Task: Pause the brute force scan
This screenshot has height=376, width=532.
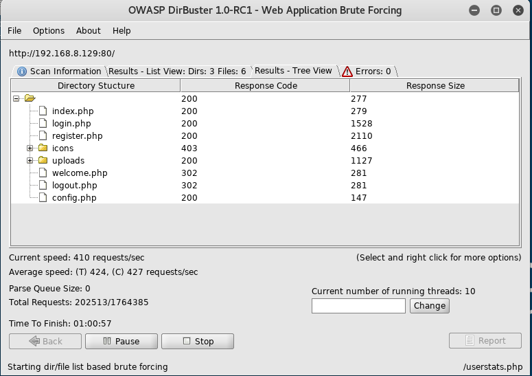Action: pos(121,341)
